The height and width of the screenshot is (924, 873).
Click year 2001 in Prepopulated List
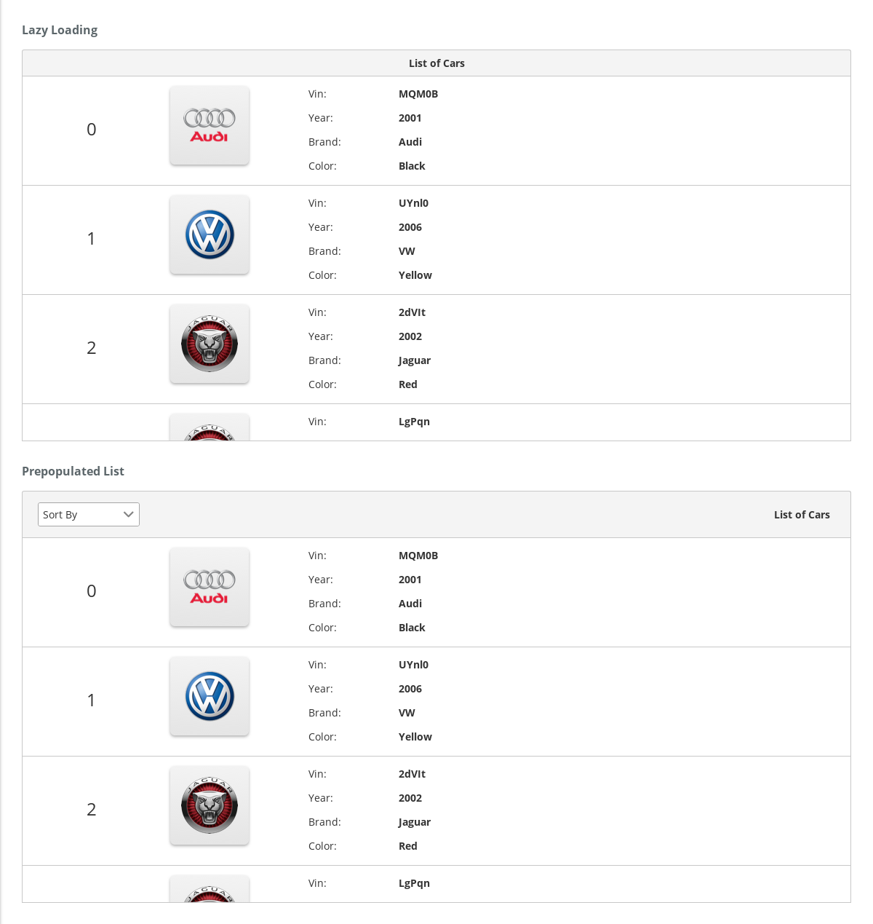coord(410,580)
